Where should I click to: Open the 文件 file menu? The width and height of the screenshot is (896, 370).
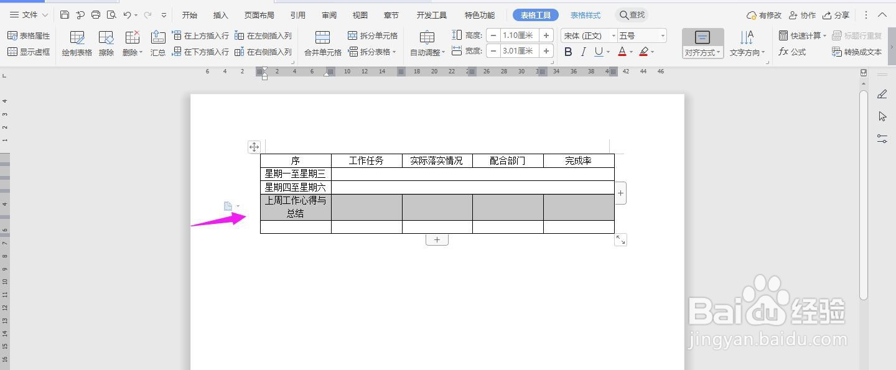(x=29, y=15)
